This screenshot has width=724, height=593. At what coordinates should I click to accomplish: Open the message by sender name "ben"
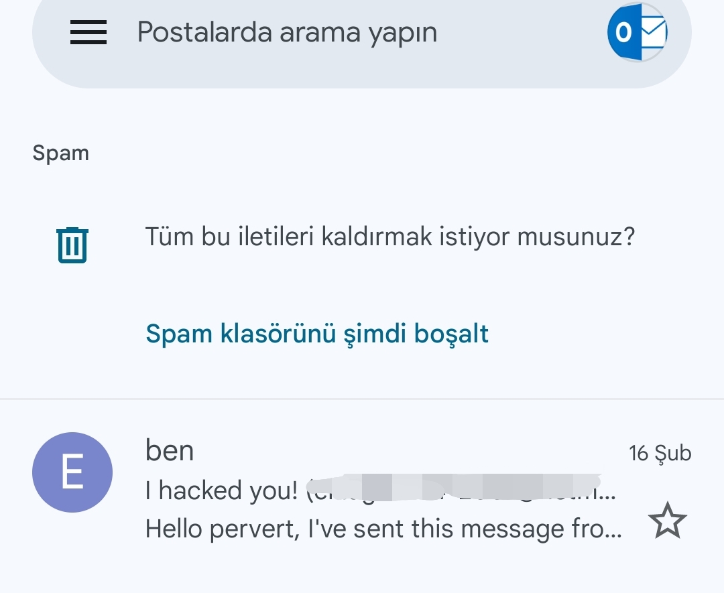point(170,451)
